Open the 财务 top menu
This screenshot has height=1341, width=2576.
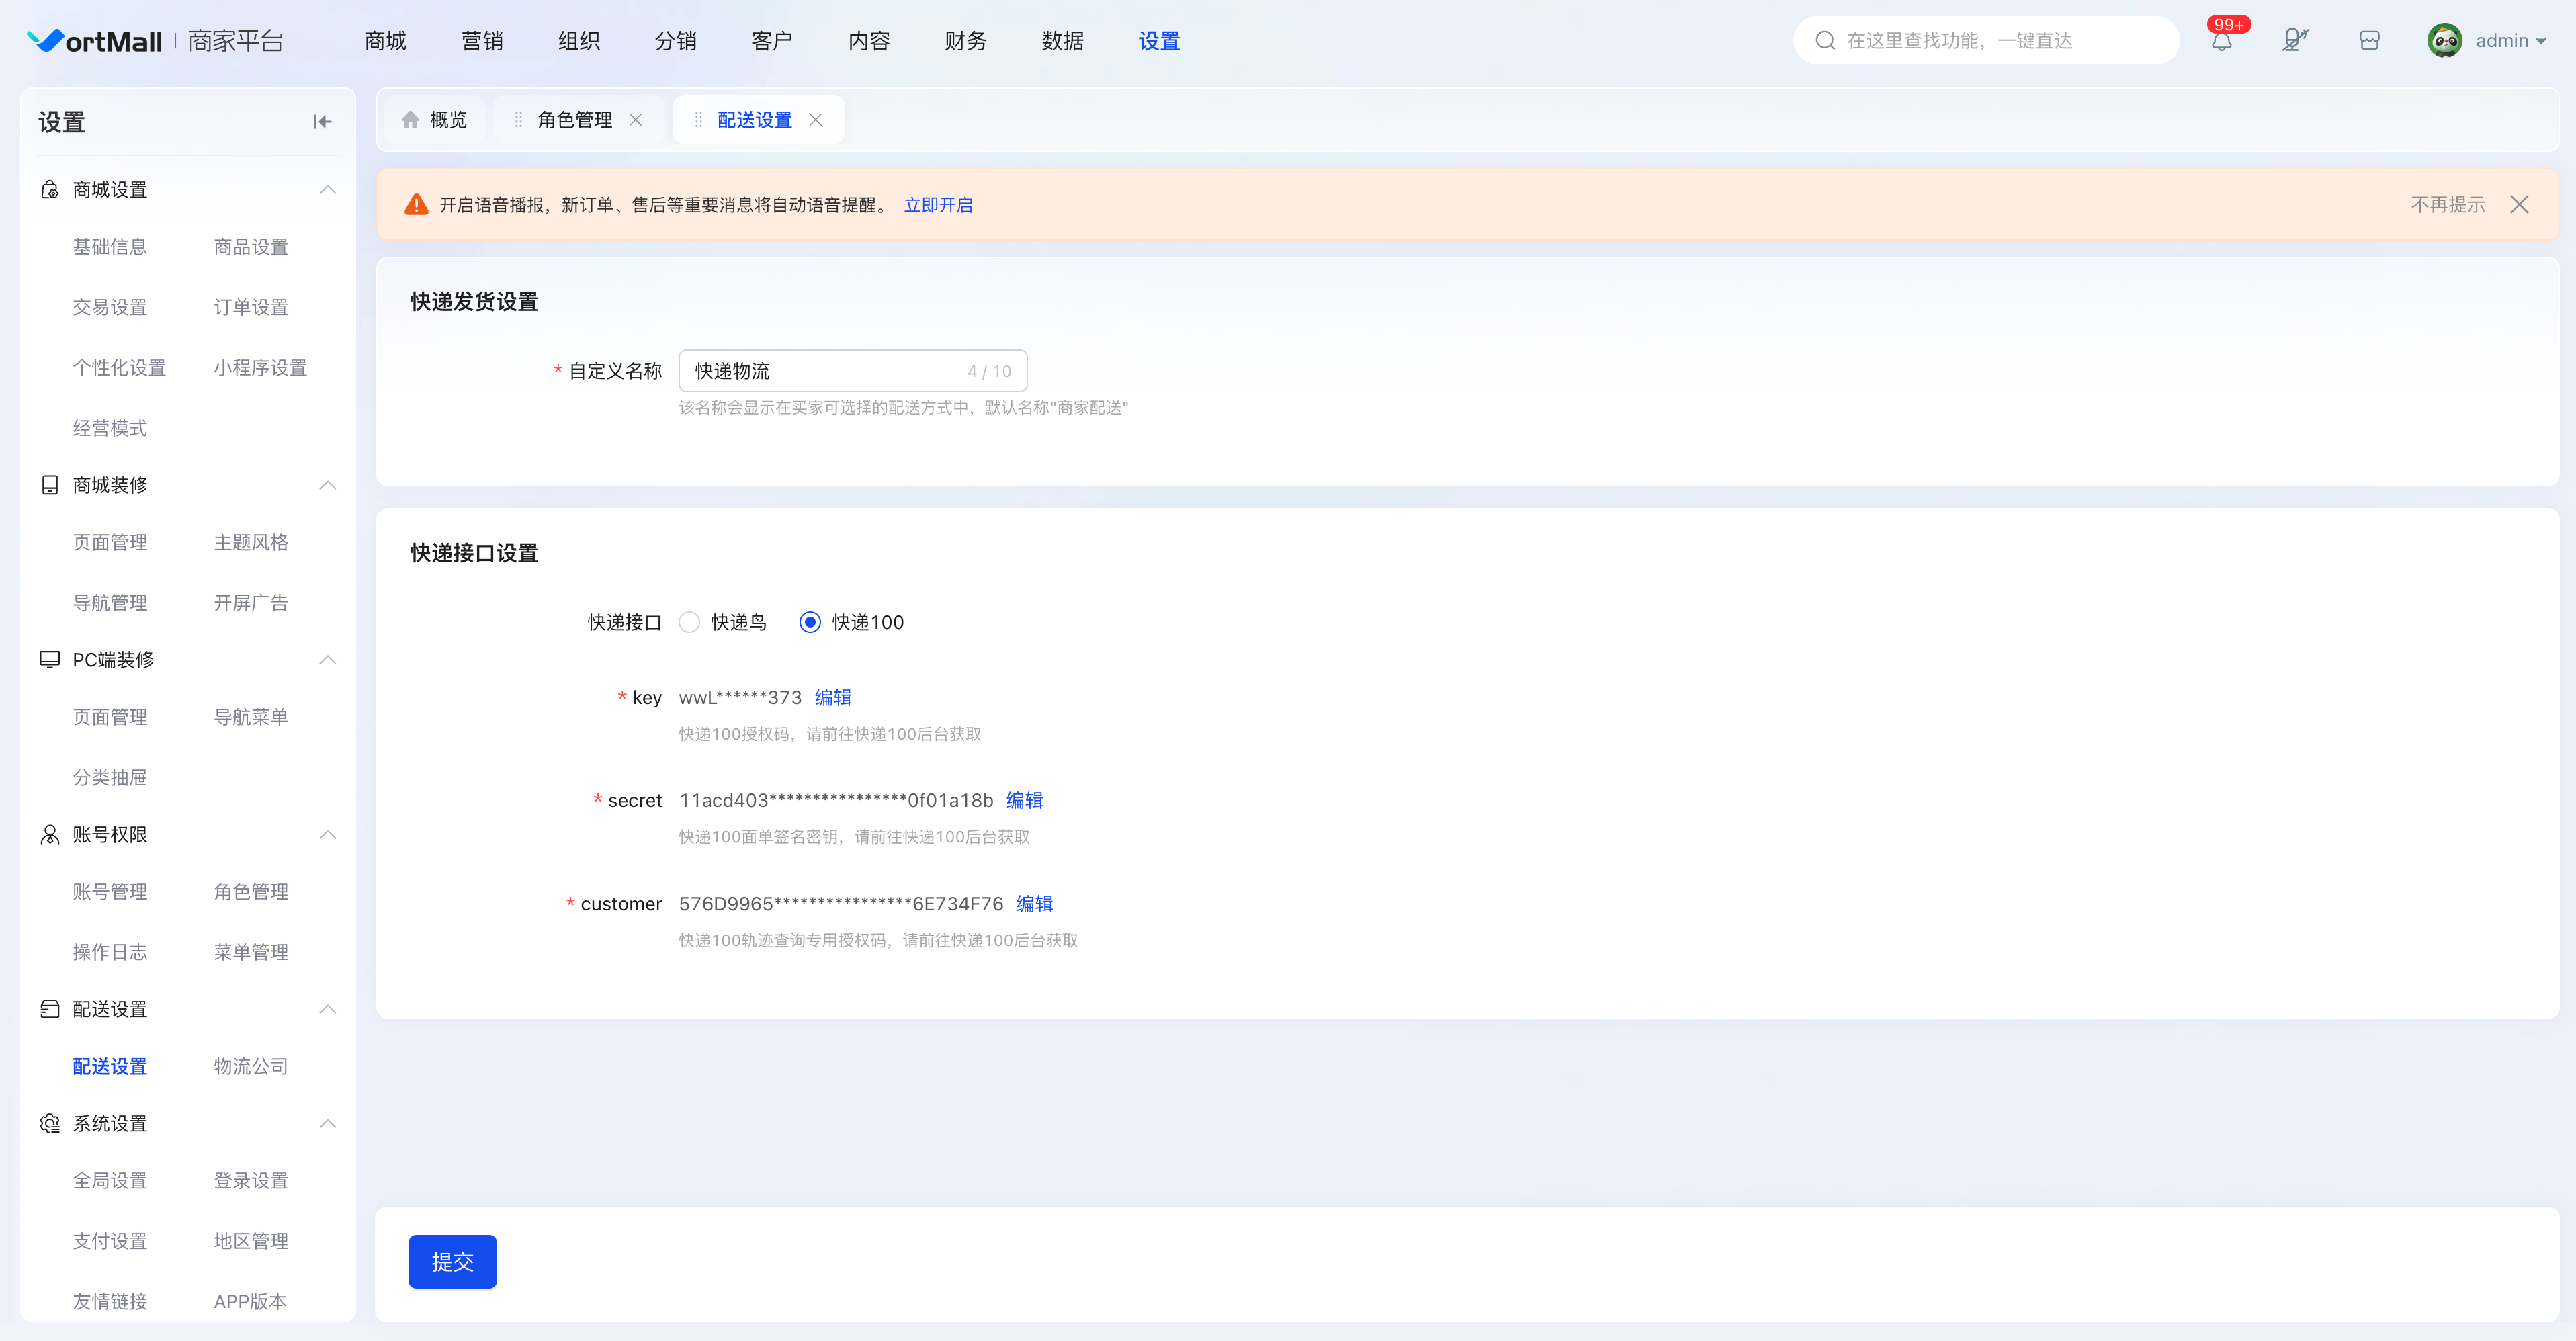965,41
